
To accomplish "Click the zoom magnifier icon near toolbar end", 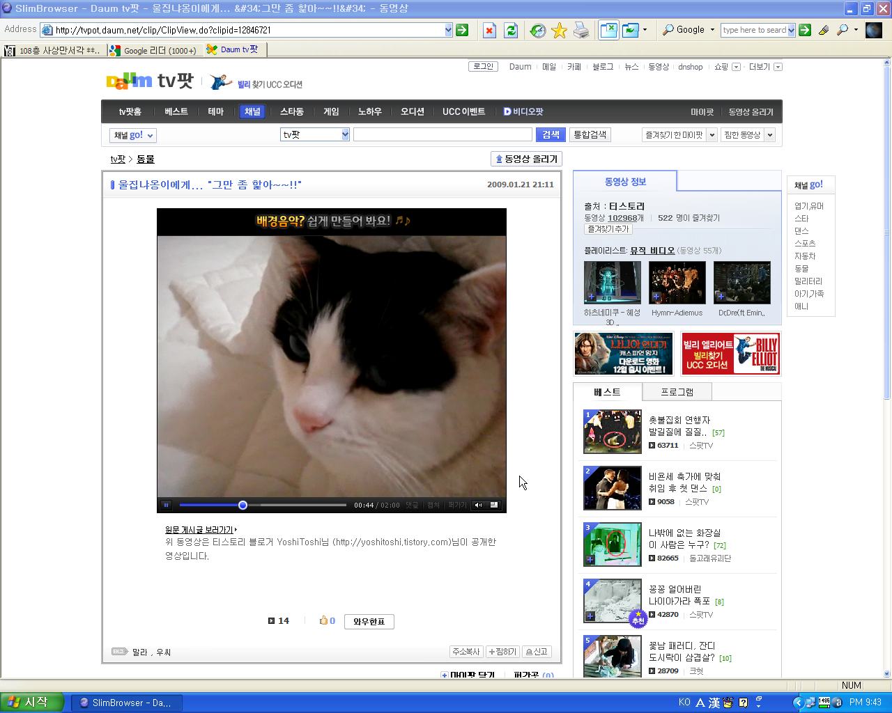I will pyautogui.click(x=843, y=30).
